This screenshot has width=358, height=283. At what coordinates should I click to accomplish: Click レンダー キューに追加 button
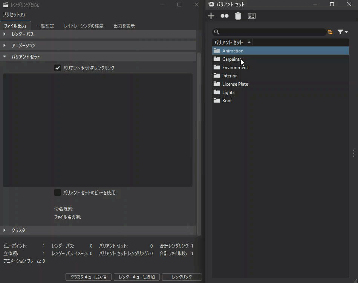[137, 277]
